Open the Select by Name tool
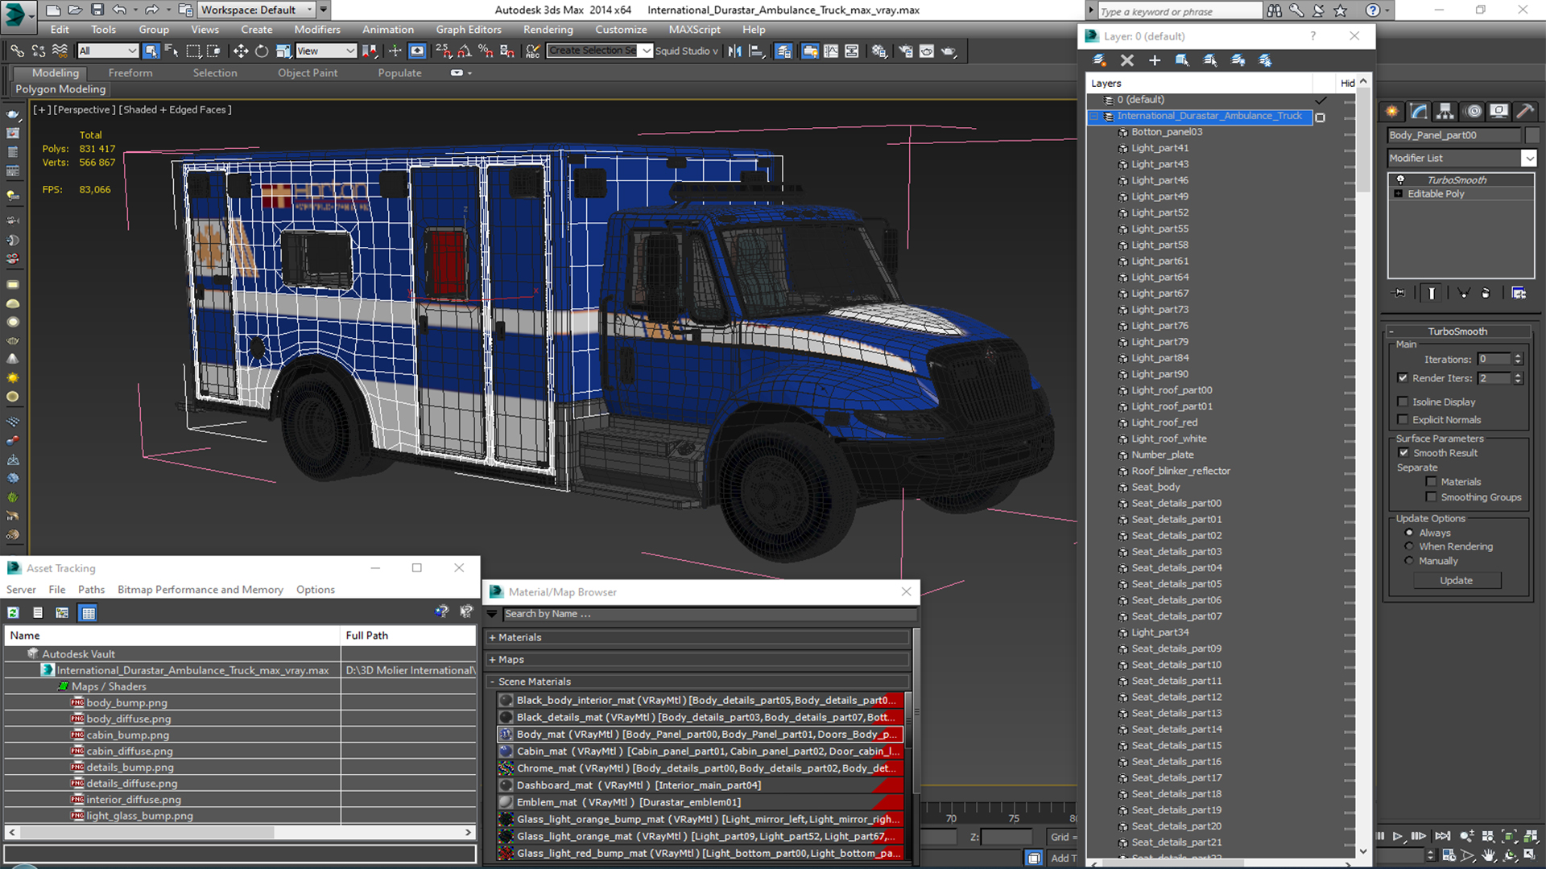The height and width of the screenshot is (869, 1546). [172, 51]
